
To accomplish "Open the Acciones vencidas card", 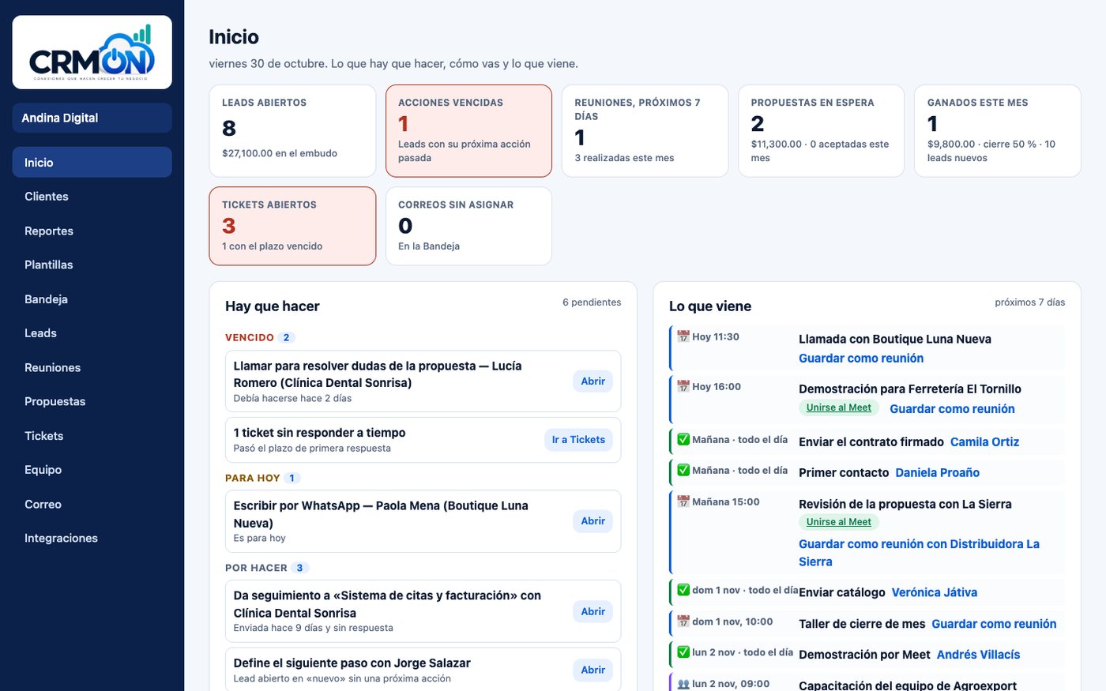I will [468, 131].
